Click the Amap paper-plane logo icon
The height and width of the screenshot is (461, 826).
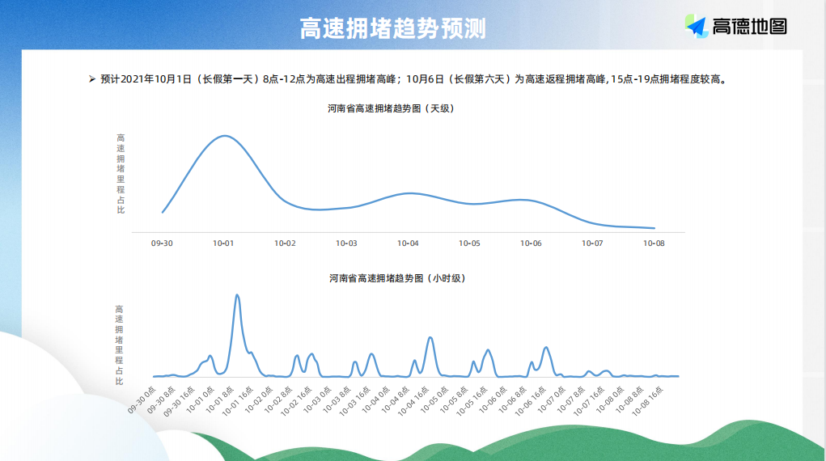(x=697, y=26)
